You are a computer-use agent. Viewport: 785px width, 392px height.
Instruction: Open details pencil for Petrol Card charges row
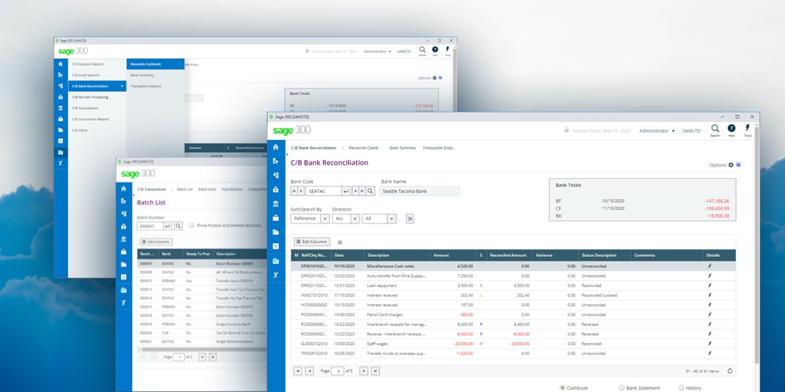710,314
